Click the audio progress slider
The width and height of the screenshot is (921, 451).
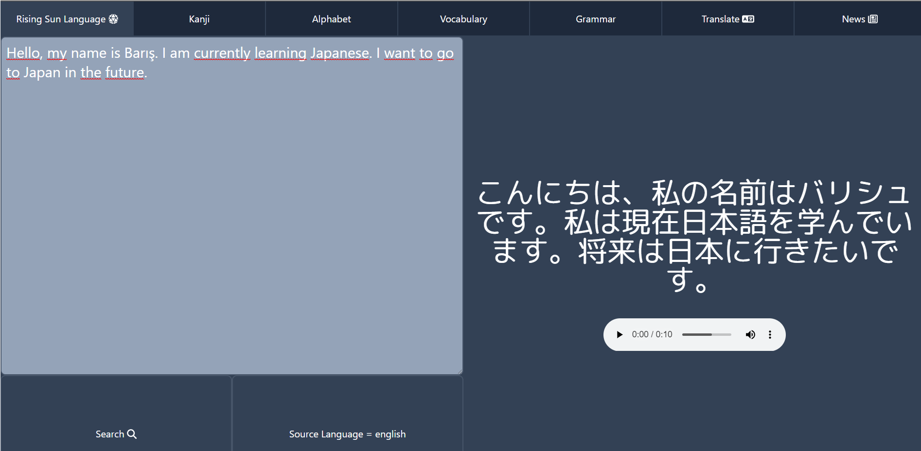(707, 334)
